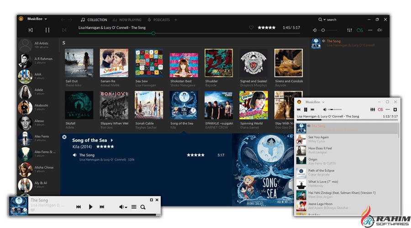
Task: Click the search input field
Action: 332,20
